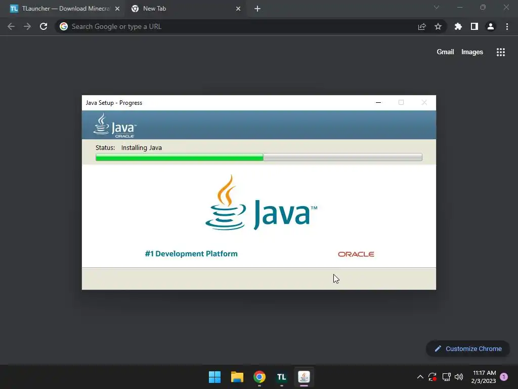Open Chrome three-dot menu
518x389 pixels.
[x=507, y=26]
